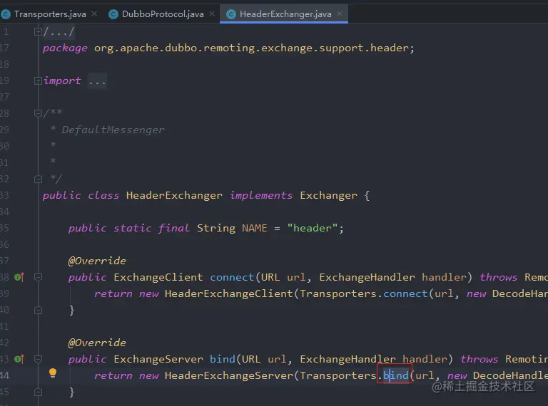Click the yellow intention light bulb
548x406 pixels.
click(53, 373)
